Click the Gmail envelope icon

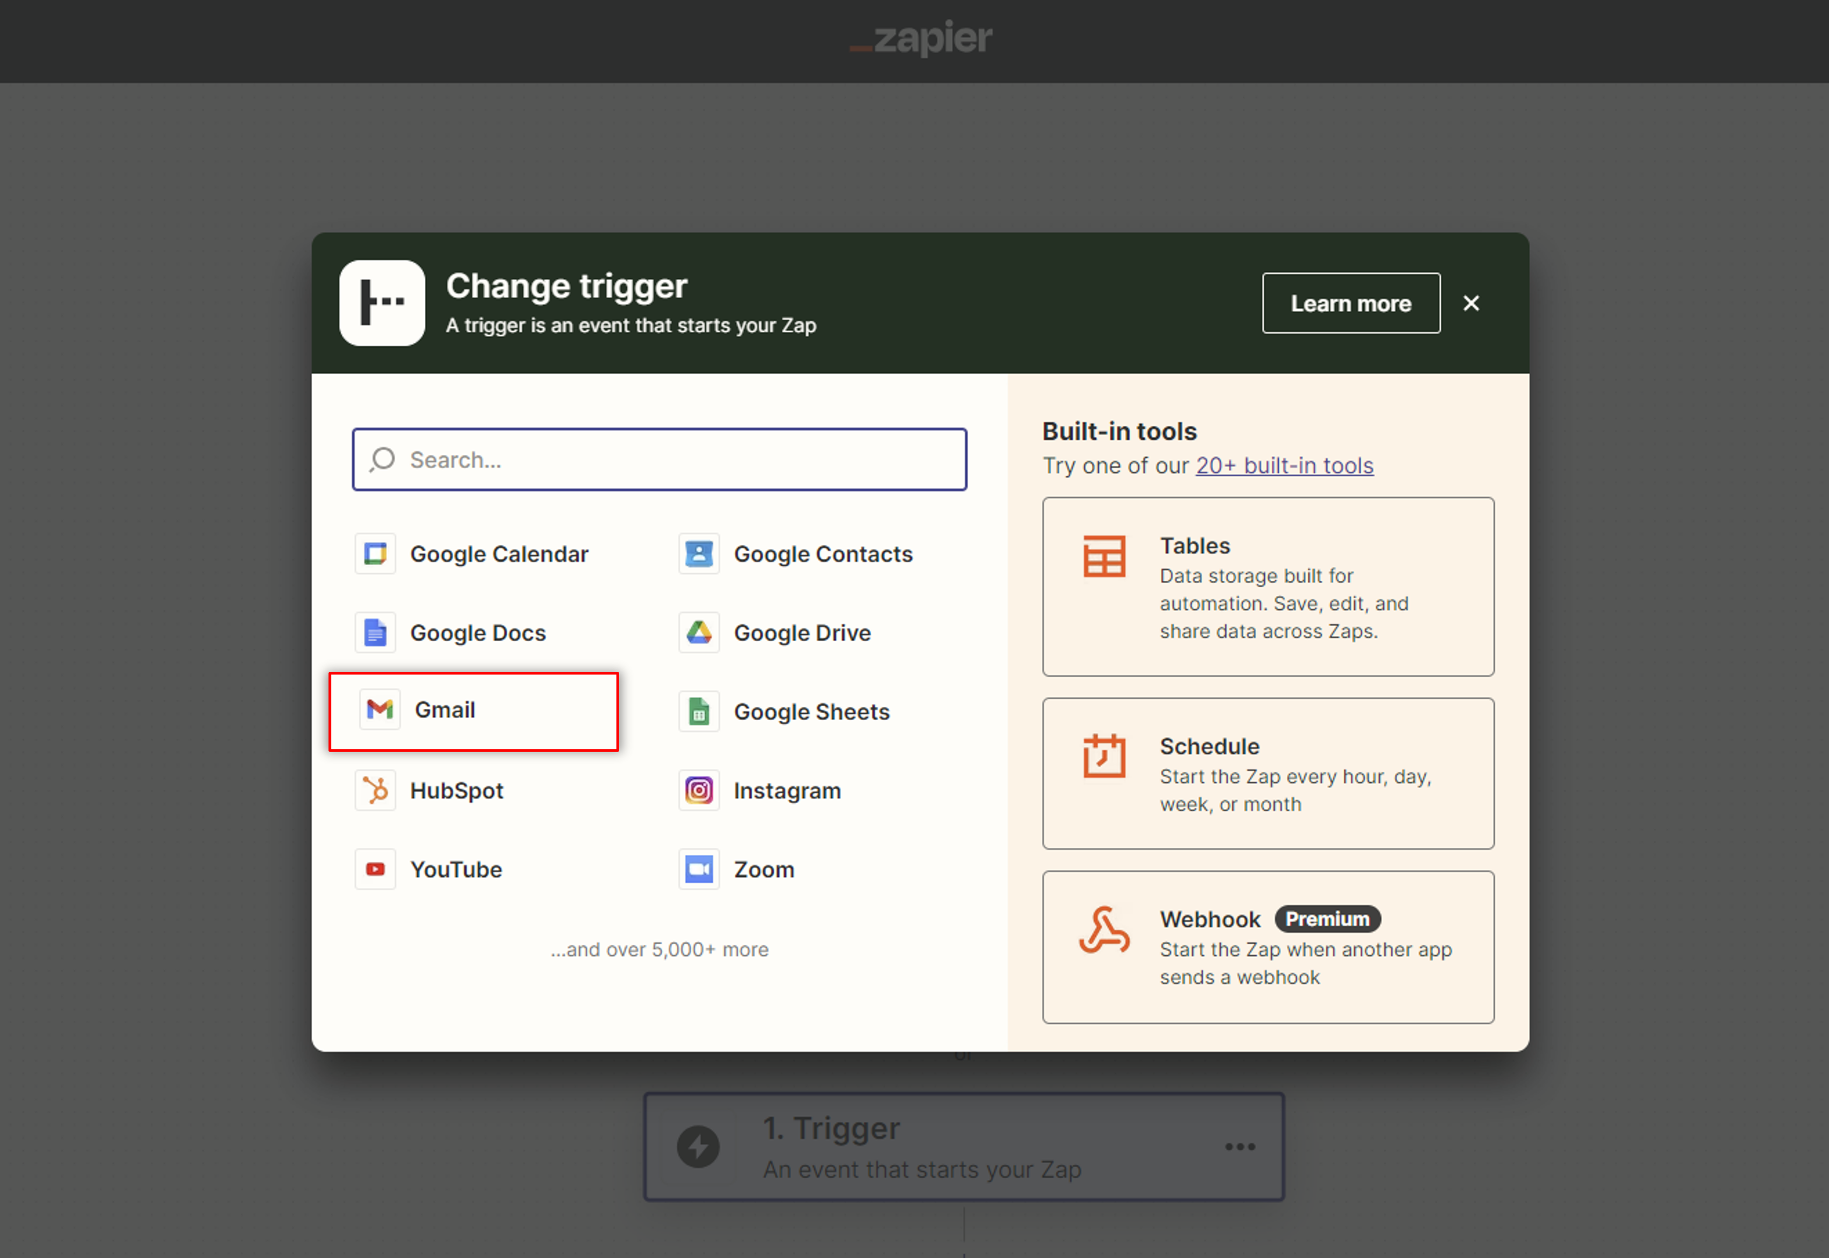click(380, 709)
